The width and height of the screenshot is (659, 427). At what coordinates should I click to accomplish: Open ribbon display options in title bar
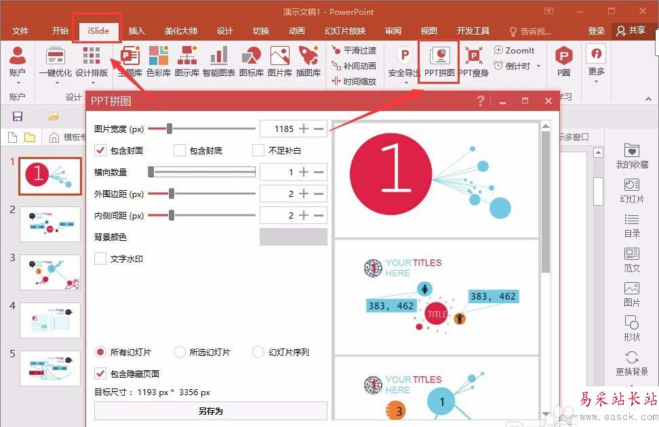pos(548,11)
